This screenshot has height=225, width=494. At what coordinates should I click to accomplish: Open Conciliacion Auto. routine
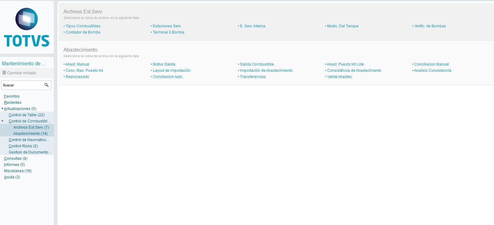click(x=168, y=77)
